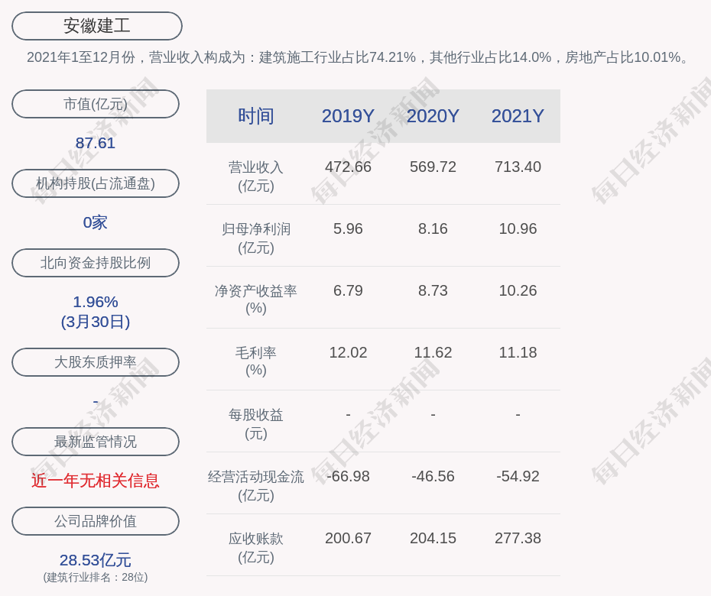Select the 2019Y column header
Image resolution: width=711 pixels, height=596 pixels.
(348, 116)
